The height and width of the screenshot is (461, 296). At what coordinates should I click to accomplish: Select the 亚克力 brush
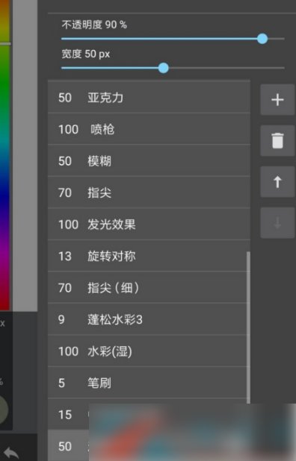[x=149, y=97]
